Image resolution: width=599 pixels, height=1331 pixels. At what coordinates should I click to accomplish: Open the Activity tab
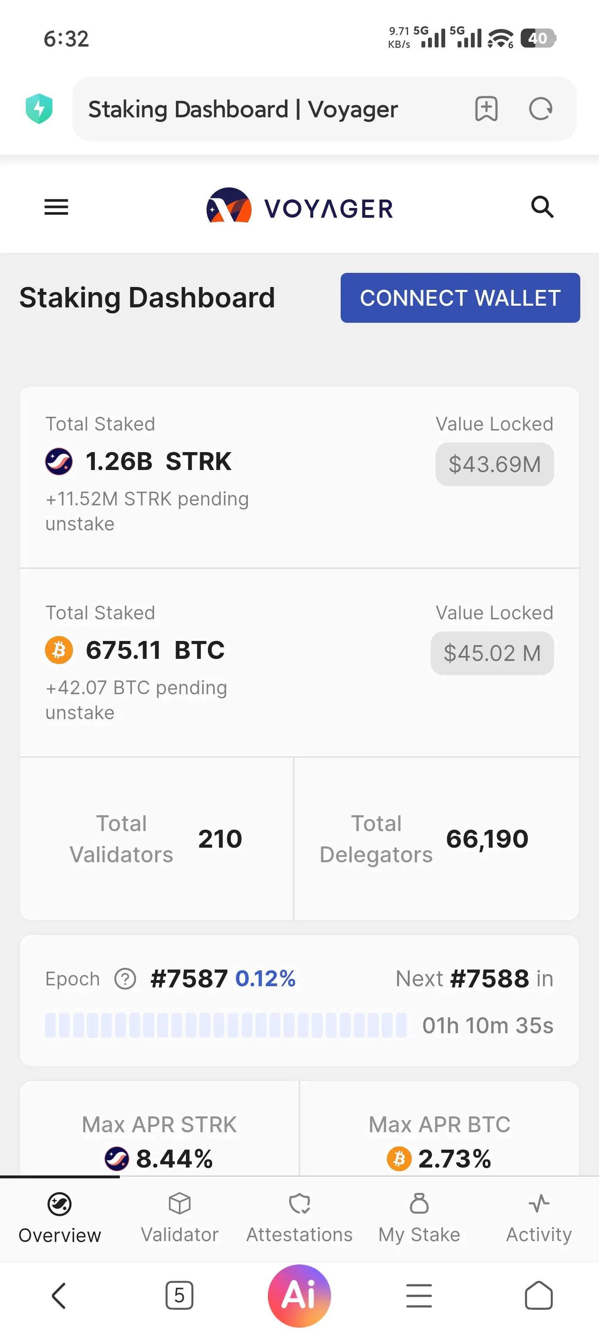[x=539, y=1218]
